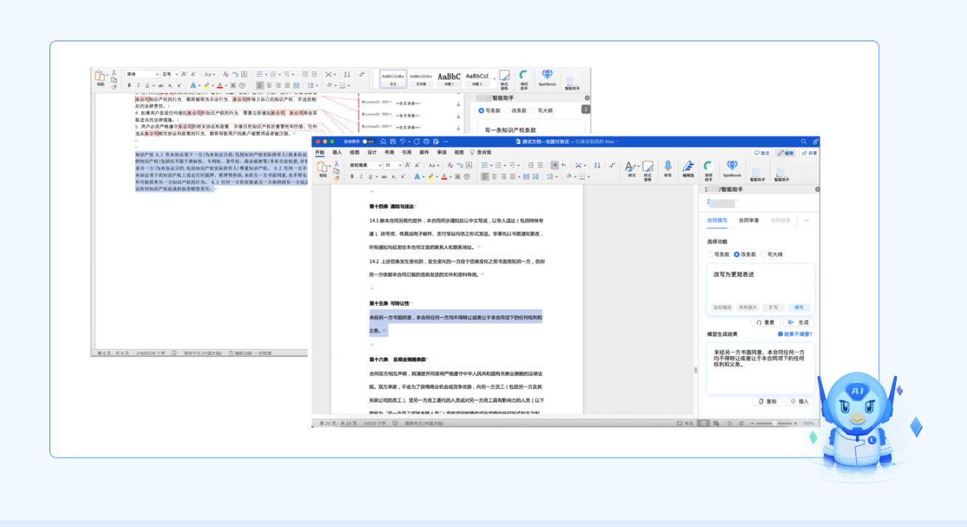Click the Home icon in title bar
The height and width of the screenshot is (527, 967).
tap(383, 142)
